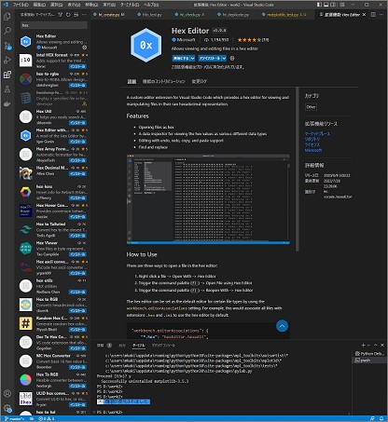Screen dimensions: 388x422
Task: Open the Accounts menu icon
Action: tap(7, 393)
